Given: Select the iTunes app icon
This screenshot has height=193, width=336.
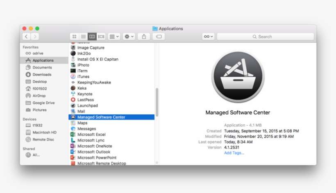Looking at the screenshot, I should pyautogui.click(x=73, y=76).
